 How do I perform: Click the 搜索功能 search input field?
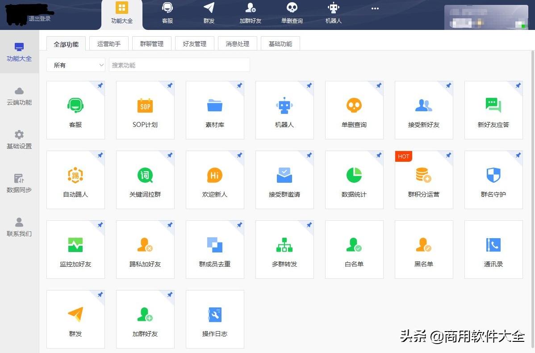(179, 65)
